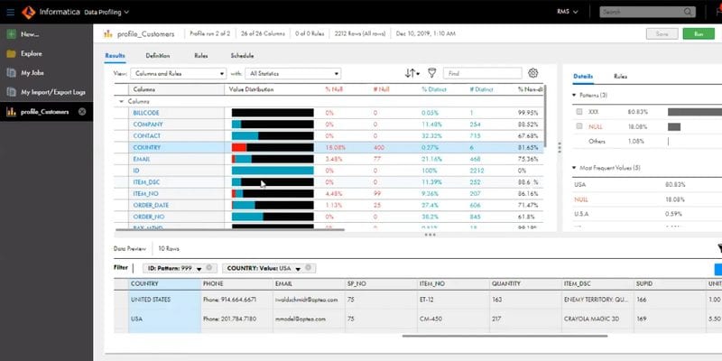The image size is (722, 361).
Task: Click the 400 null count for COUNTRY
Action: tap(378, 147)
